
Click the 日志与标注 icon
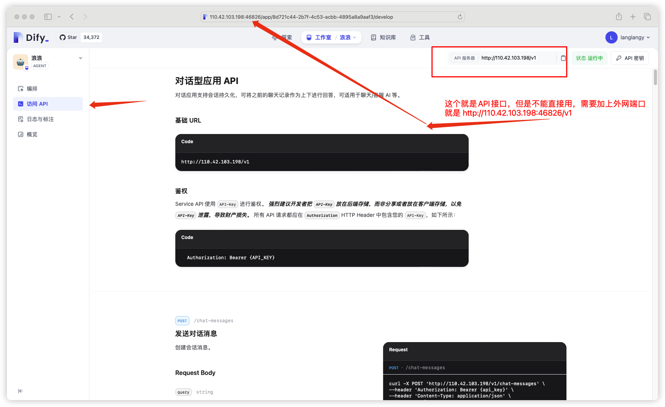pyautogui.click(x=21, y=119)
